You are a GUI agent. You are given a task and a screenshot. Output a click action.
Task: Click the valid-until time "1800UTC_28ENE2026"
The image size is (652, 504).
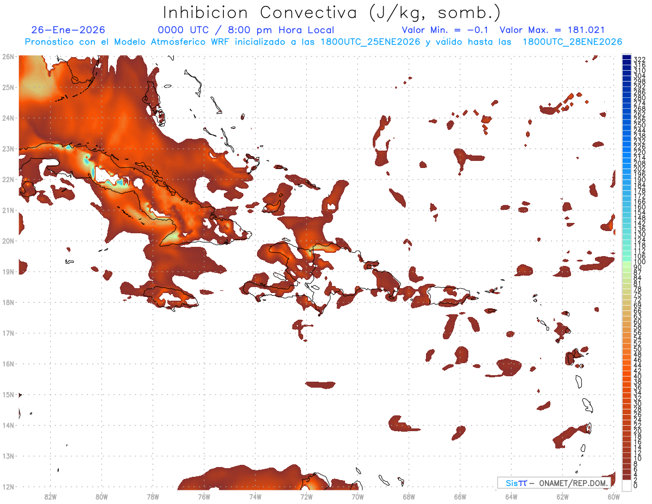572,42
